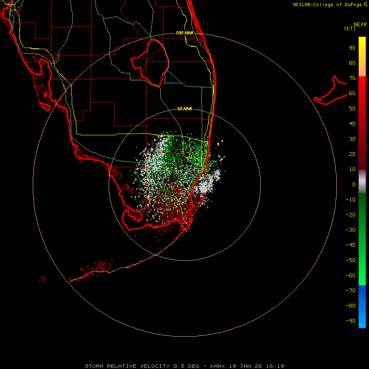Click the -40 value on the velocity scale
The width and height of the screenshot is (369, 369).
tap(351, 245)
